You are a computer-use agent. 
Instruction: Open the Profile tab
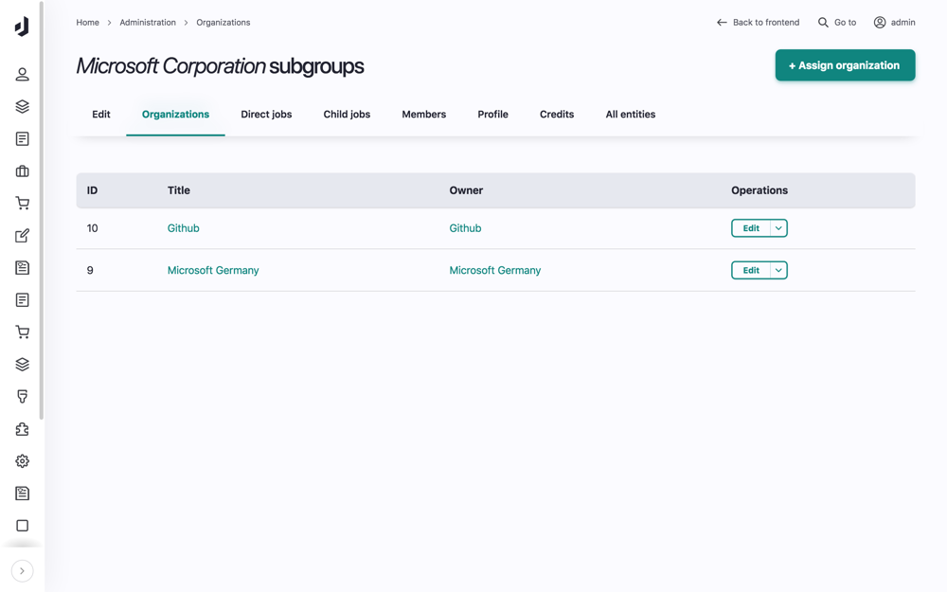(x=492, y=115)
